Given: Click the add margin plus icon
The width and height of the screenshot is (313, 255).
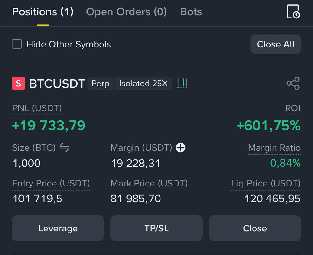Looking at the screenshot, I should (x=181, y=148).
